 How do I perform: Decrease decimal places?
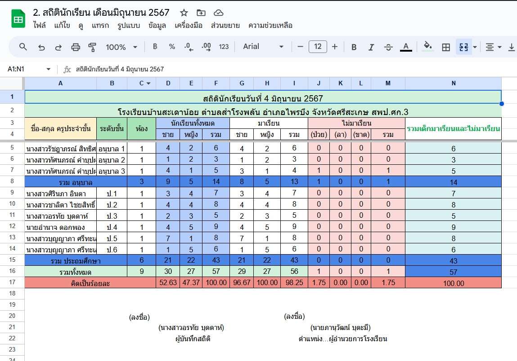[x=189, y=47]
